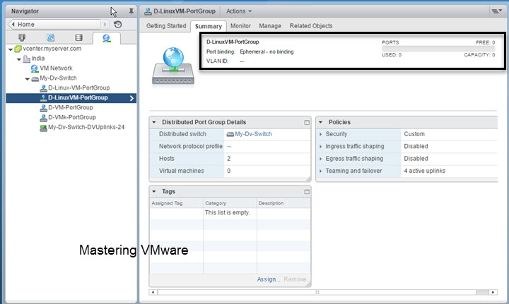Maximize the Tags panel
This screenshot has height=304, width=509.
(x=307, y=192)
